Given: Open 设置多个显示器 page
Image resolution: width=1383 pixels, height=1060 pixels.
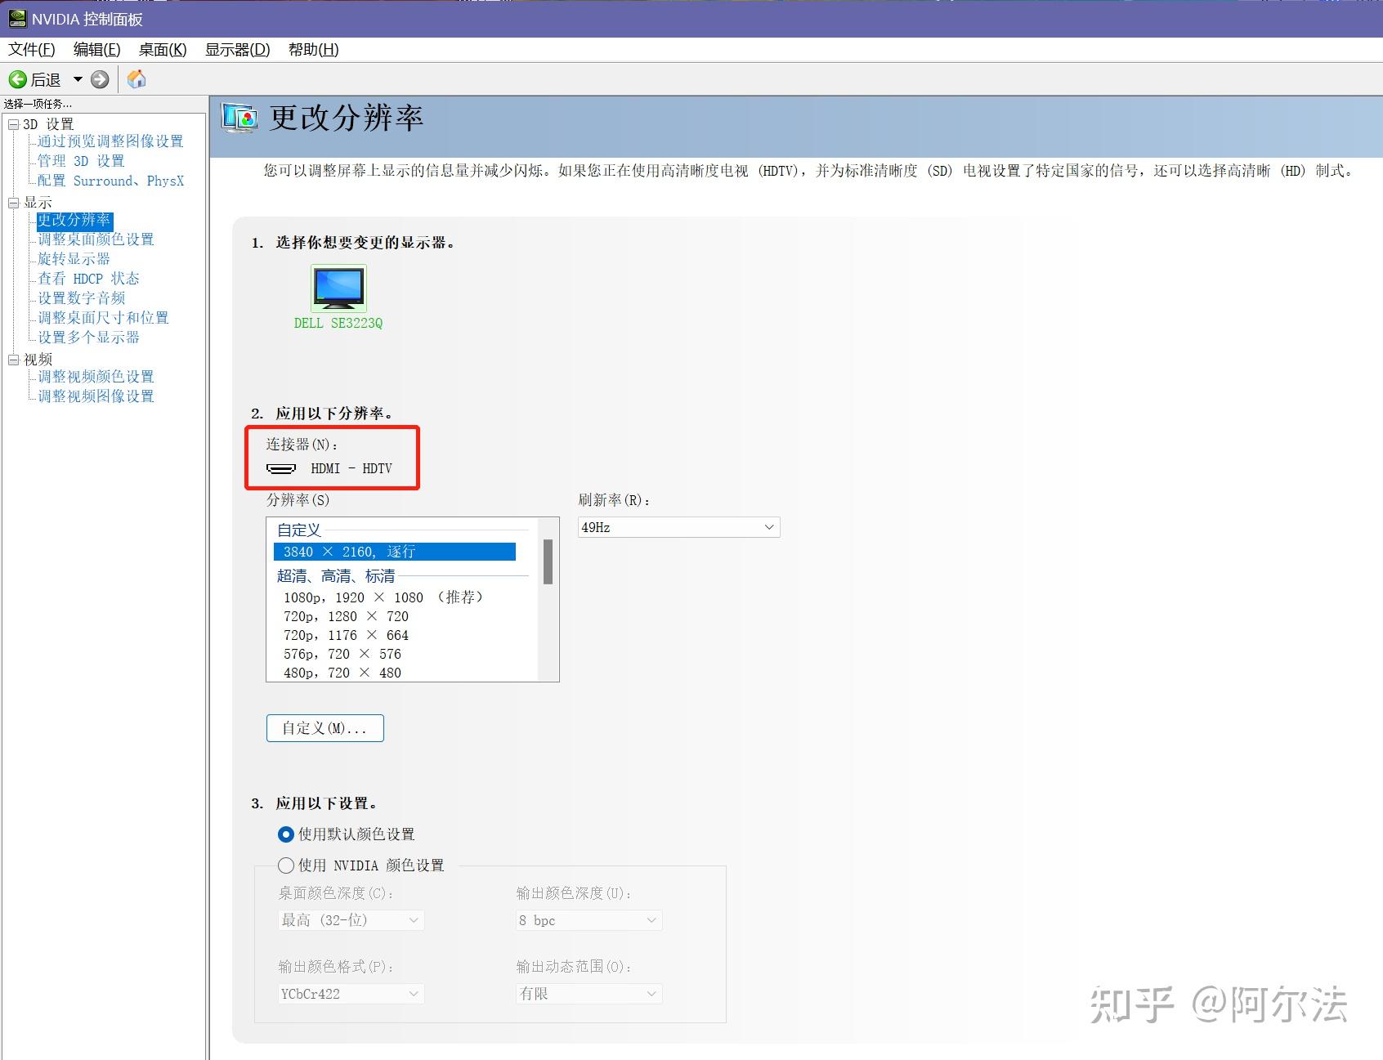Looking at the screenshot, I should [x=88, y=338].
